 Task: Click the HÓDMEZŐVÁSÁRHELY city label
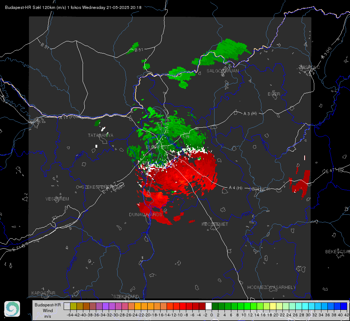point(271,287)
